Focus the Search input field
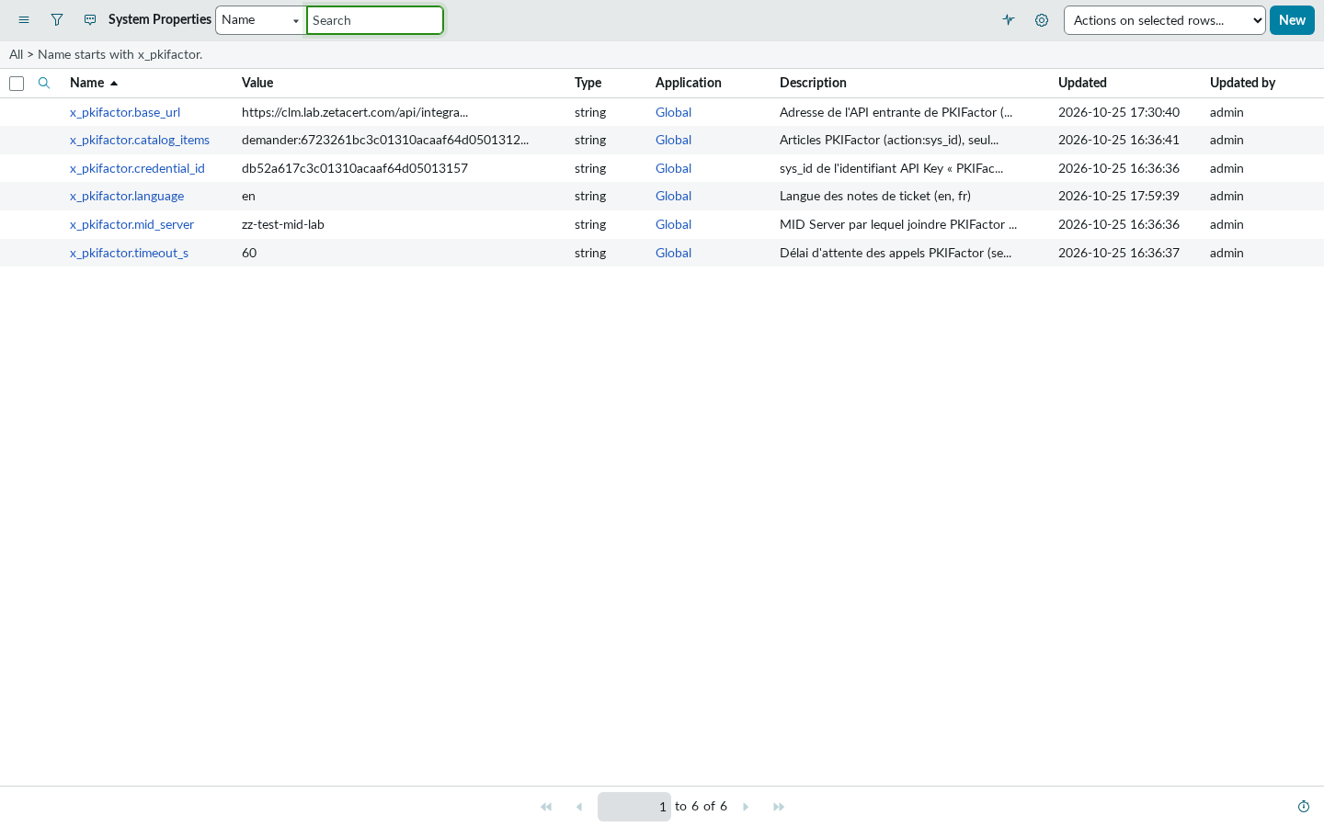 pyautogui.click(x=375, y=20)
